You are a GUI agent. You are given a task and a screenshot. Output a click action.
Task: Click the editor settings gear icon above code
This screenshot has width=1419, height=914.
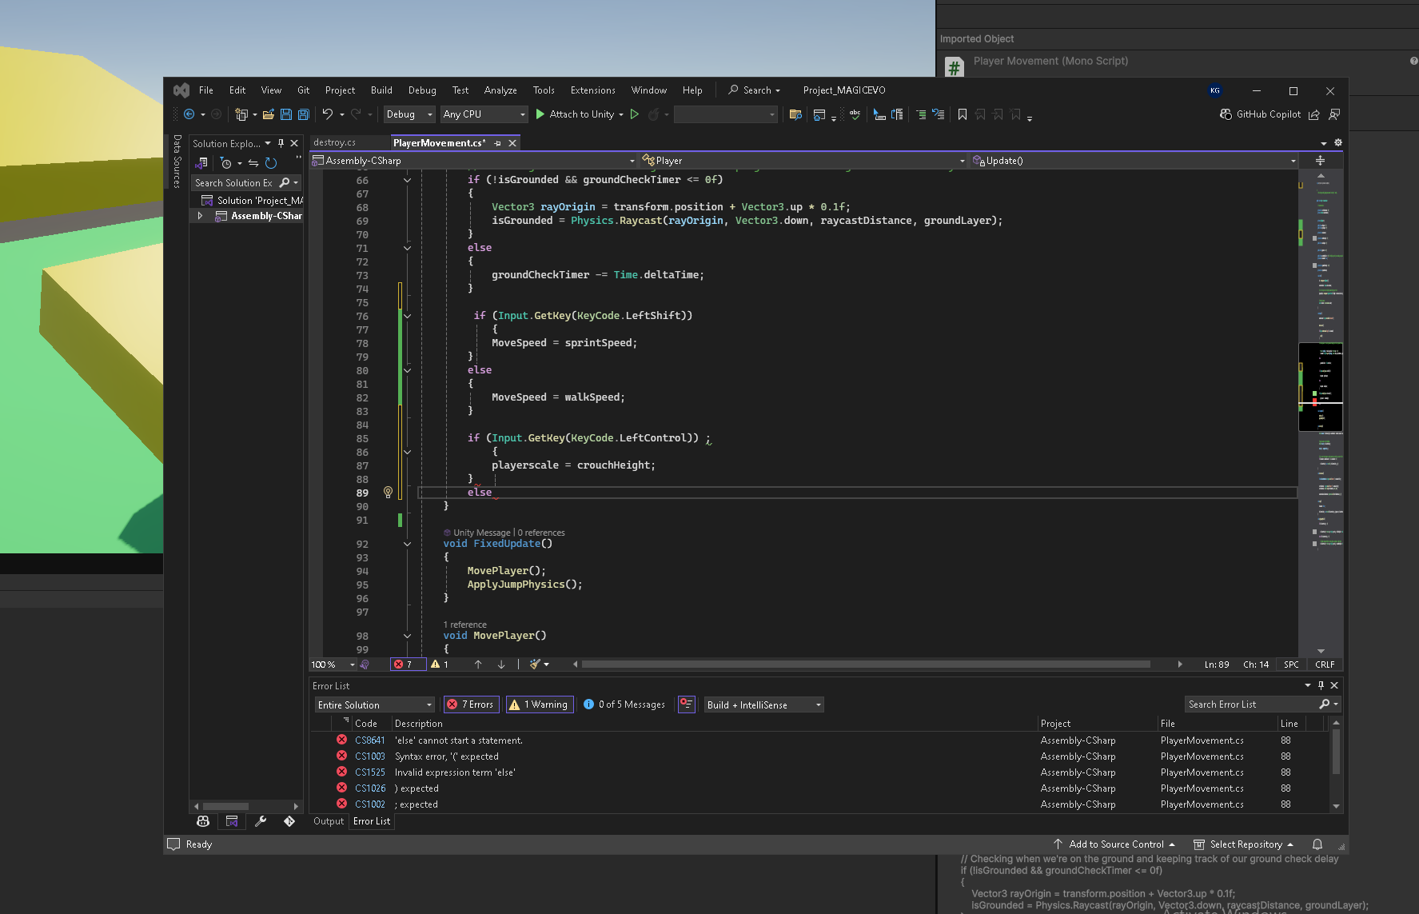1338,142
